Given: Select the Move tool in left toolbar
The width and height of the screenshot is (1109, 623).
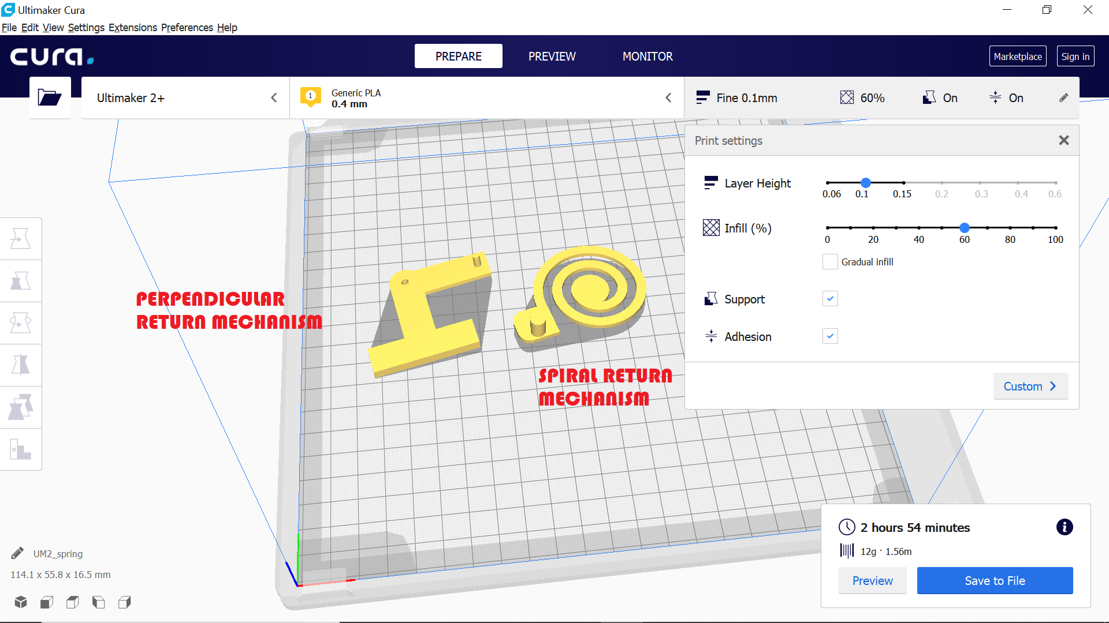Looking at the screenshot, I should click(21, 239).
